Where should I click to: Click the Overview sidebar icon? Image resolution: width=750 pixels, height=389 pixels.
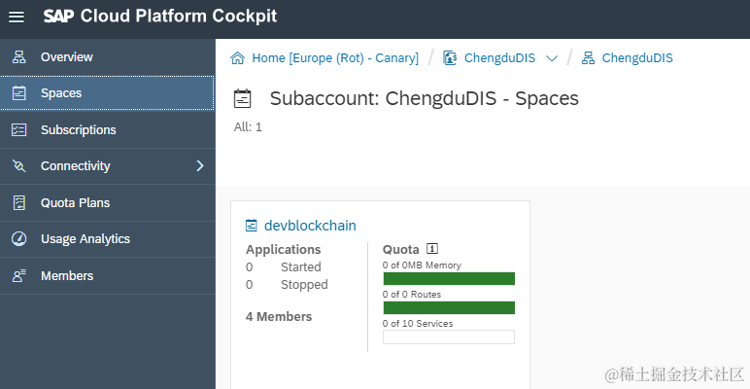[x=19, y=57]
